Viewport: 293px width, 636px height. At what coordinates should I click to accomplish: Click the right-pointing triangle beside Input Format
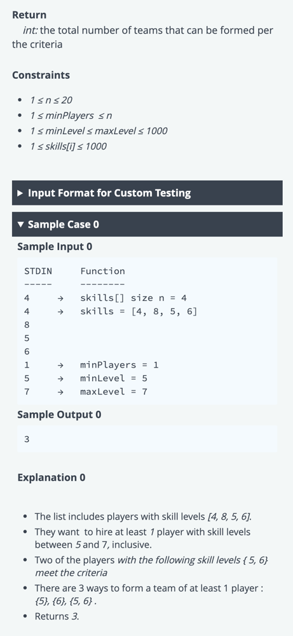(x=21, y=193)
